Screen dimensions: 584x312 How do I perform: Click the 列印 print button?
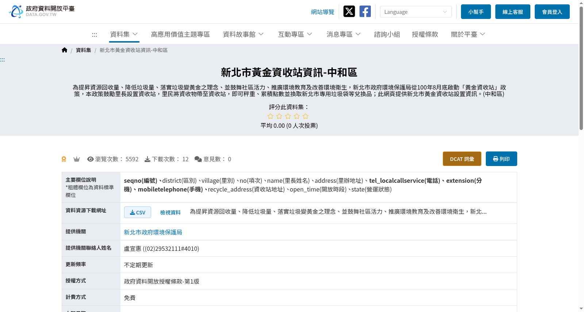502,159
